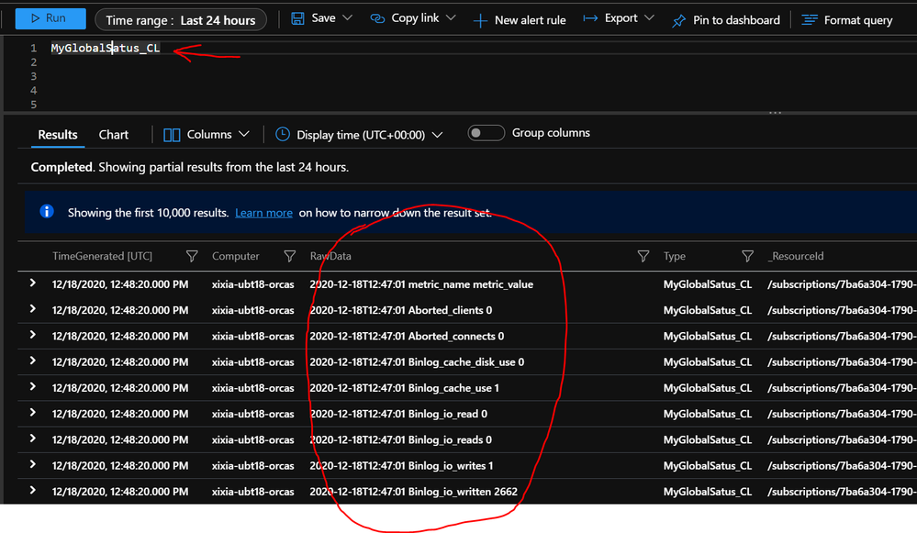The width and height of the screenshot is (917, 533).
Task: Select the Binlog_cache_use 1 RawData cell
Action: 404,388
